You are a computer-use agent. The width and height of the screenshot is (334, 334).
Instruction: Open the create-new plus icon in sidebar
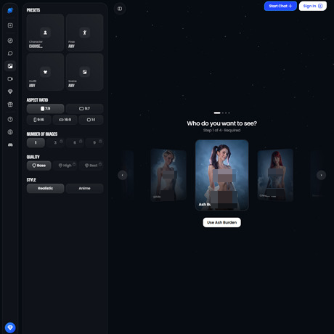(x=10, y=25)
